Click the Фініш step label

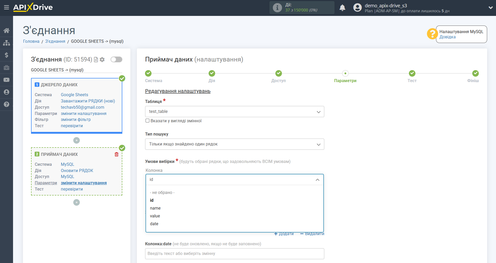[473, 81]
